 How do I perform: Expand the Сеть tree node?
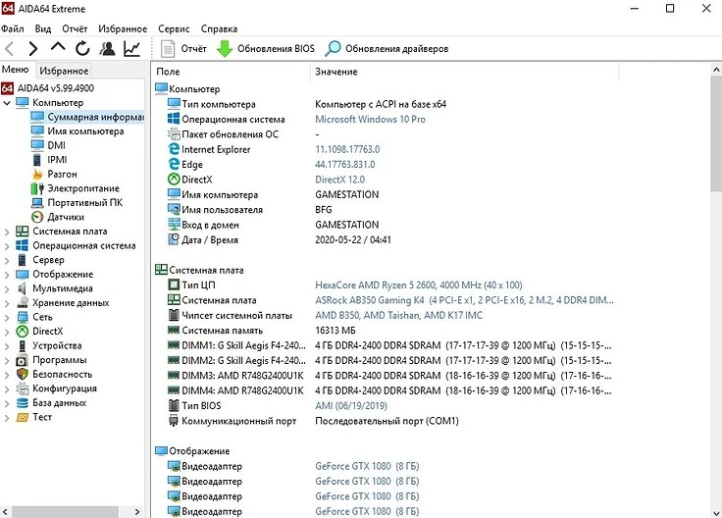[x=7, y=317]
